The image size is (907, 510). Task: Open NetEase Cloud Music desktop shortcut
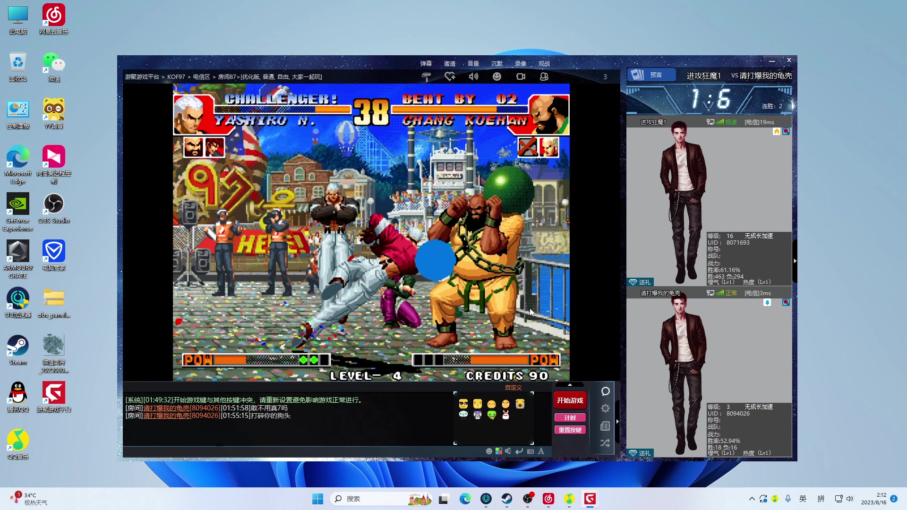click(54, 19)
